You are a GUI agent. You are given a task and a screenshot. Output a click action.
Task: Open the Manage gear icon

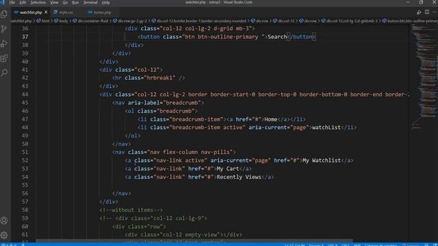(x=4, y=235)
